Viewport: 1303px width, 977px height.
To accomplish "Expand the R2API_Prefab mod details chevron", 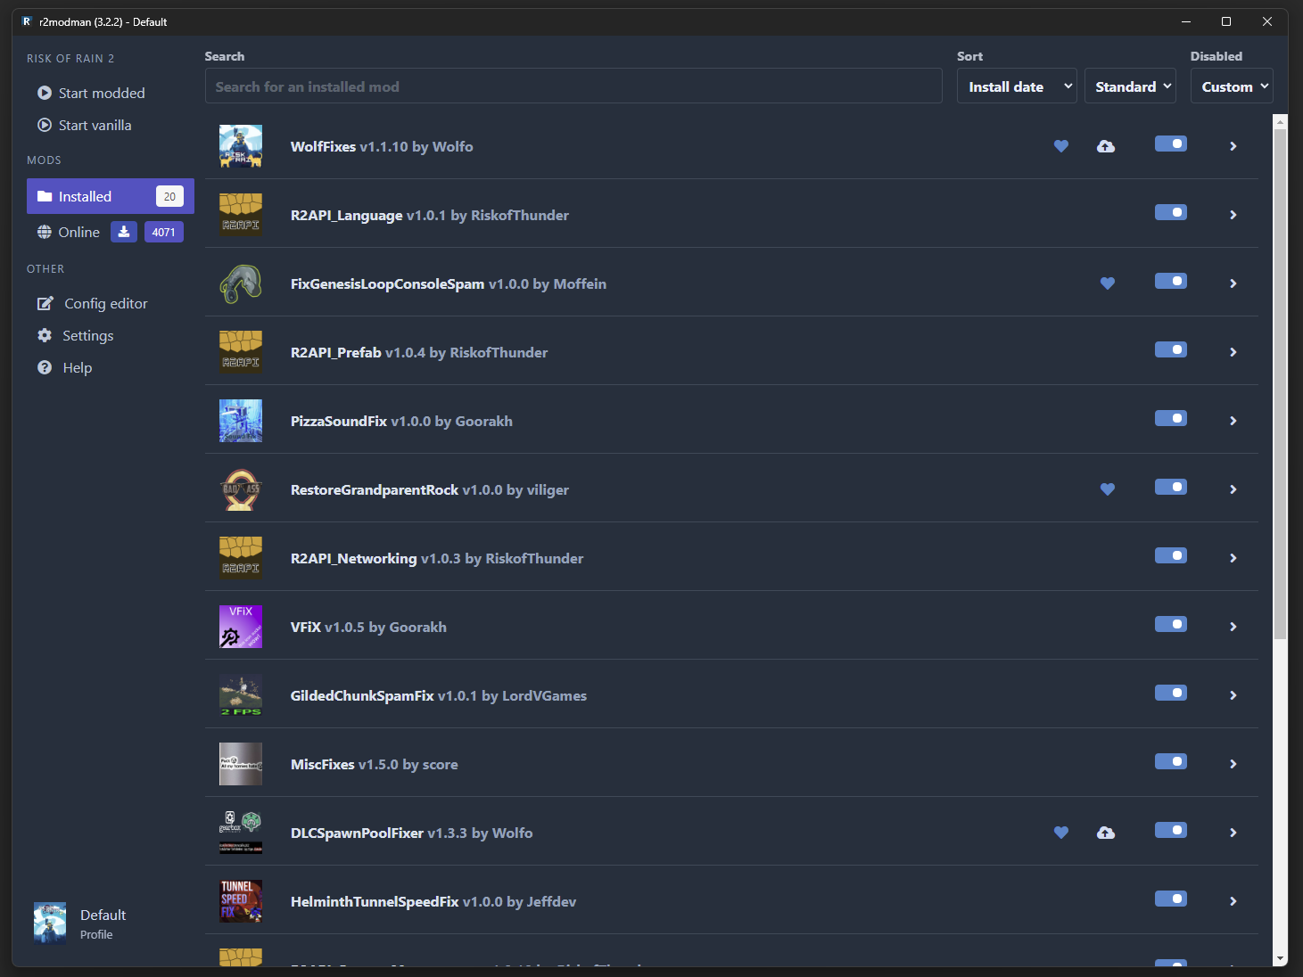I will click(x=1233, y=352).
